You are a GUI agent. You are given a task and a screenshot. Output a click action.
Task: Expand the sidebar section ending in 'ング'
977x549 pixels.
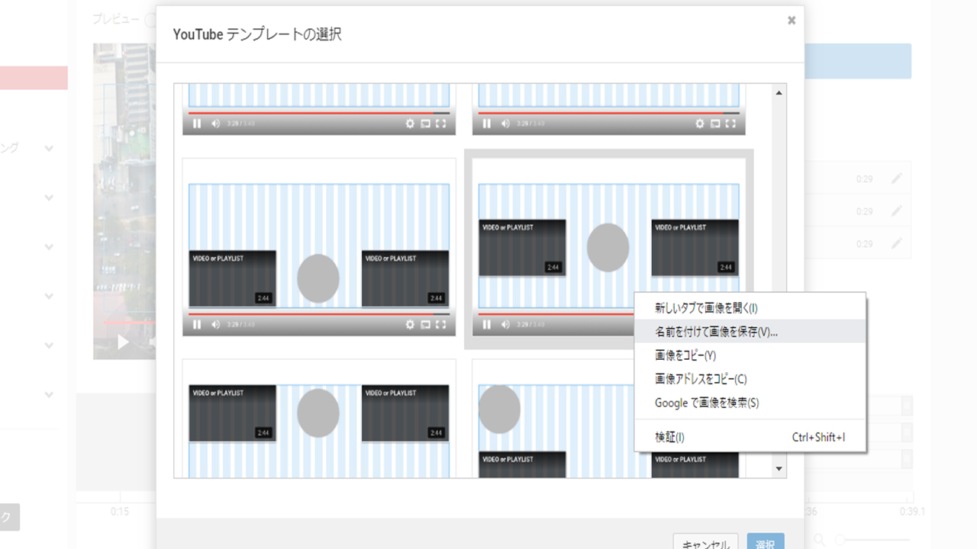tap(49, 148)
